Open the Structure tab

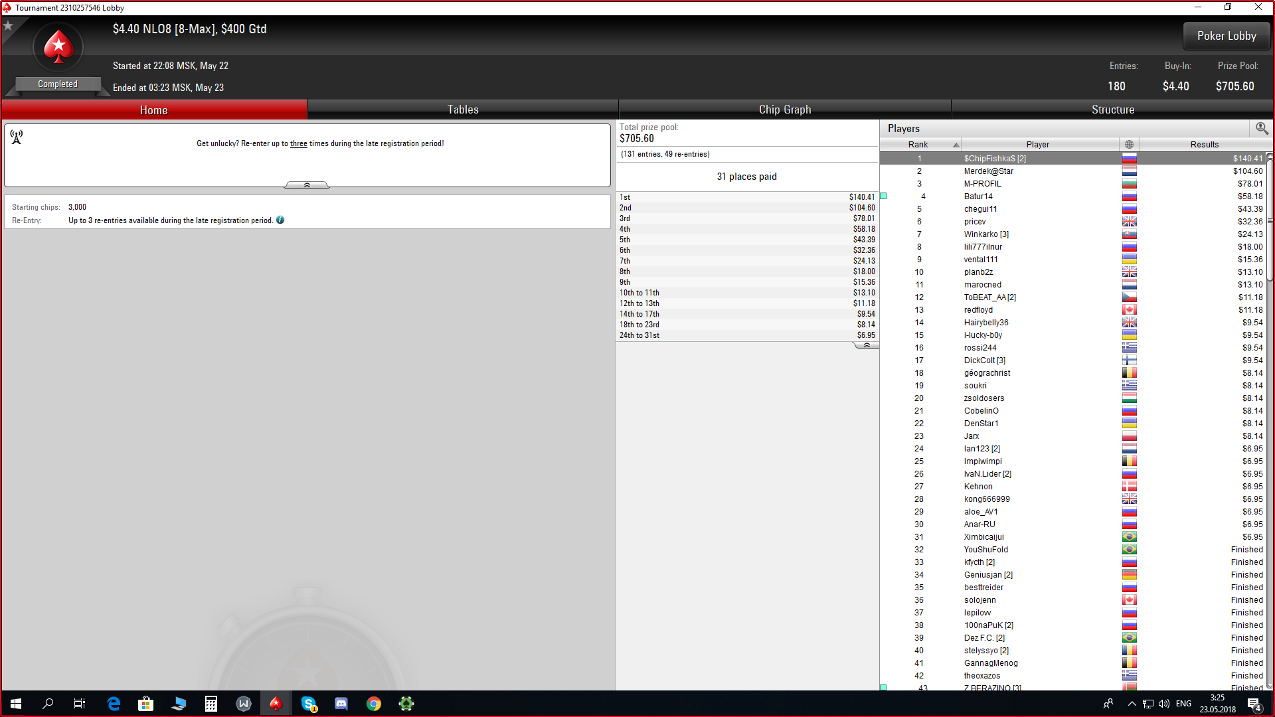coord(1112,110)
